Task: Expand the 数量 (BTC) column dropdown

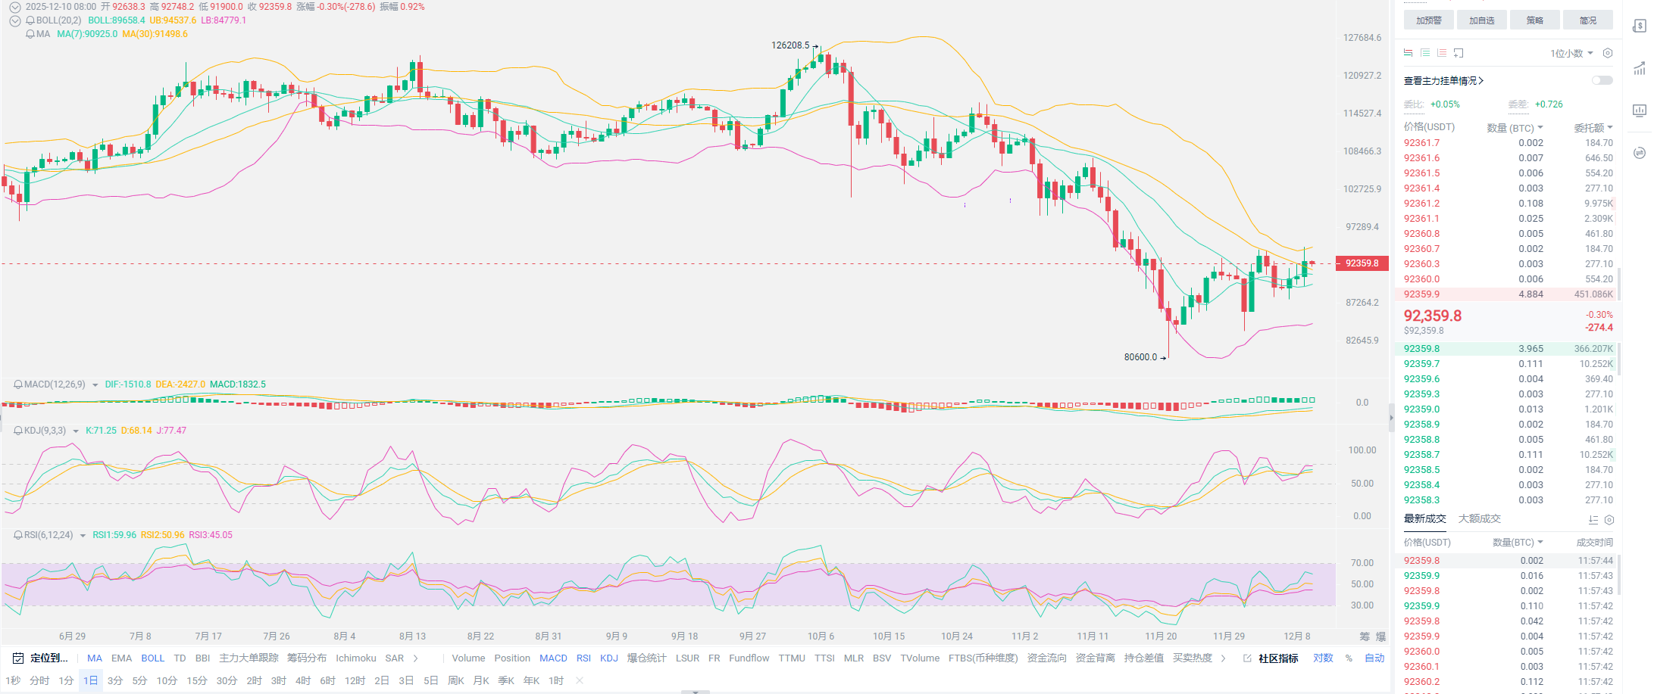Action: click(x=1515, y=128)
